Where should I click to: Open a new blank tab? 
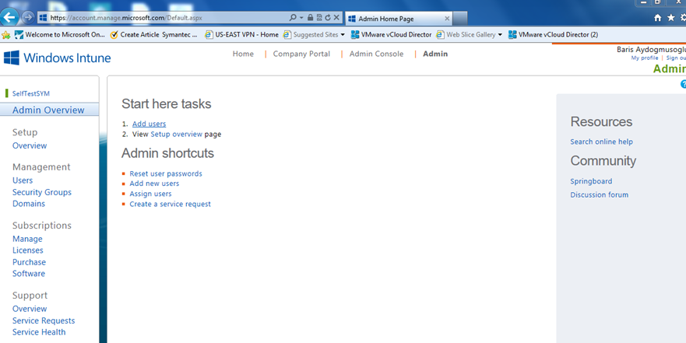click(x=459, y=19)
